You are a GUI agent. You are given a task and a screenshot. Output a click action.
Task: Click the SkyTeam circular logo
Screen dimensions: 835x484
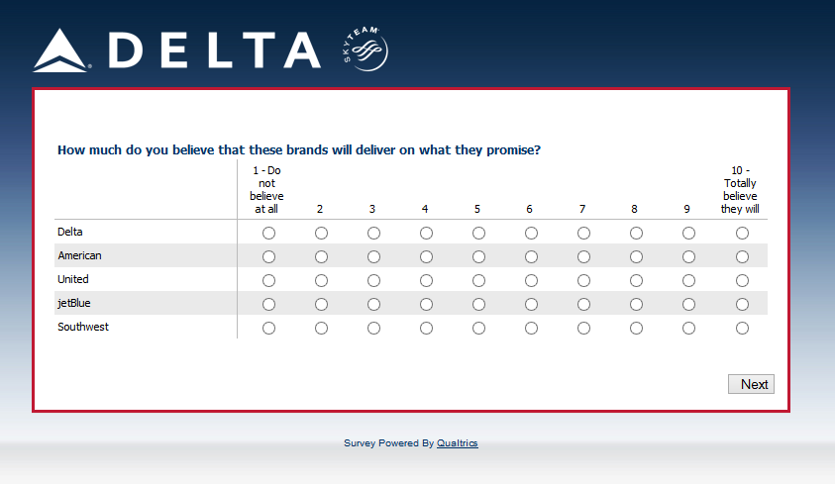[365, 48]
